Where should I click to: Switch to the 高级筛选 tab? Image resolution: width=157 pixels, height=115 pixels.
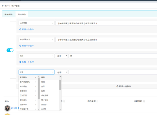[22, 15]
